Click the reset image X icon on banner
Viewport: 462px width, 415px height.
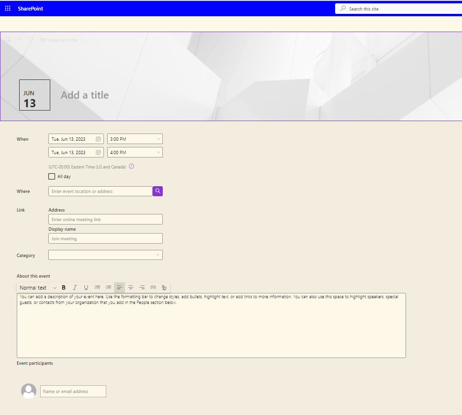[19, 39]
